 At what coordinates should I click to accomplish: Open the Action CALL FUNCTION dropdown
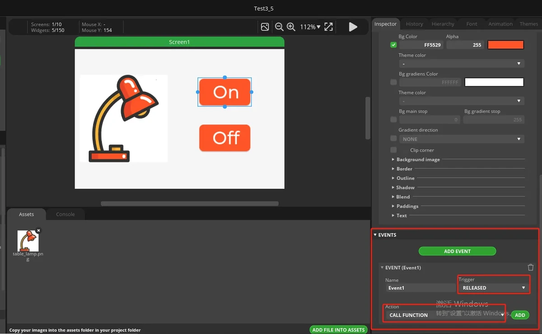(x=445, y=315)
